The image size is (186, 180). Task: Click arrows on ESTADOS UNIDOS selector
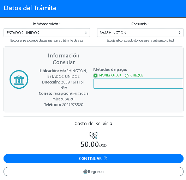pos(86,32)
